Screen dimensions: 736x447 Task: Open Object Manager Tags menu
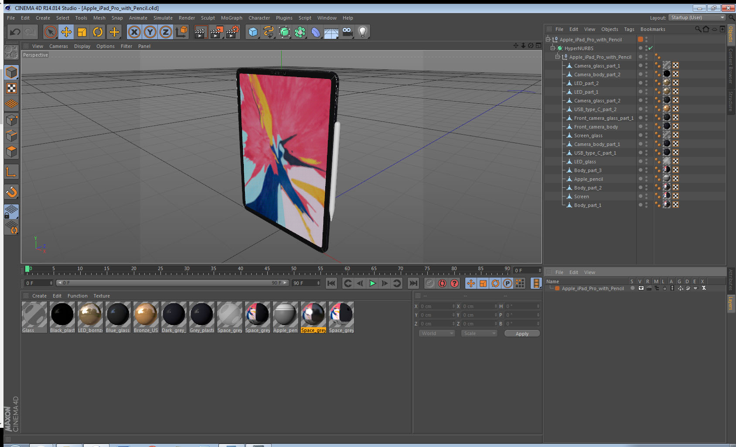click(629, 29)
